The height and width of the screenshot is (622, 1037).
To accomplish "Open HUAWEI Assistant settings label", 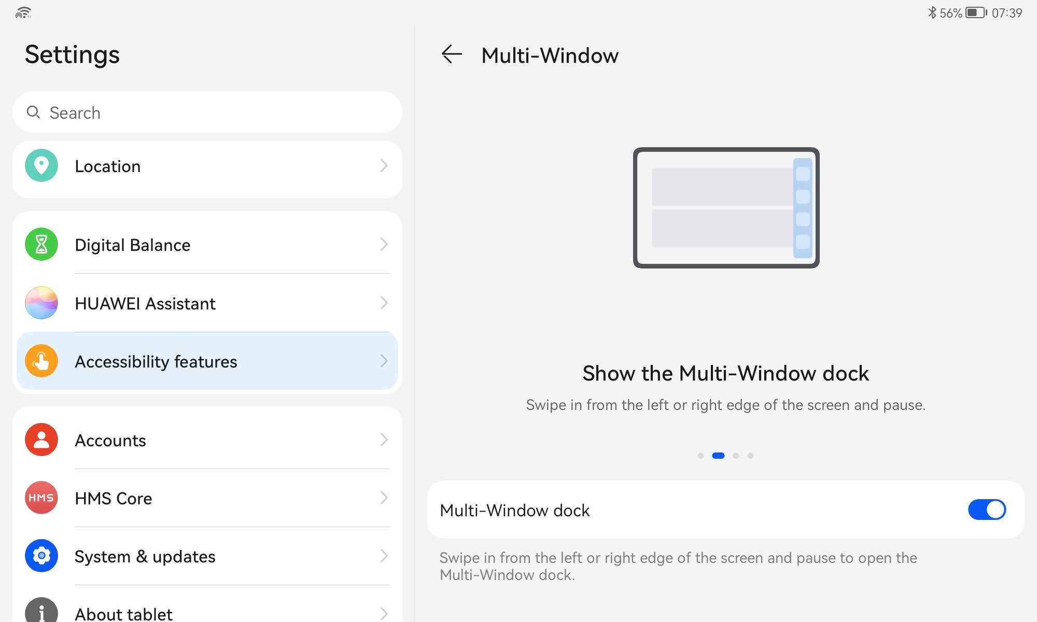I will [145, 303].
